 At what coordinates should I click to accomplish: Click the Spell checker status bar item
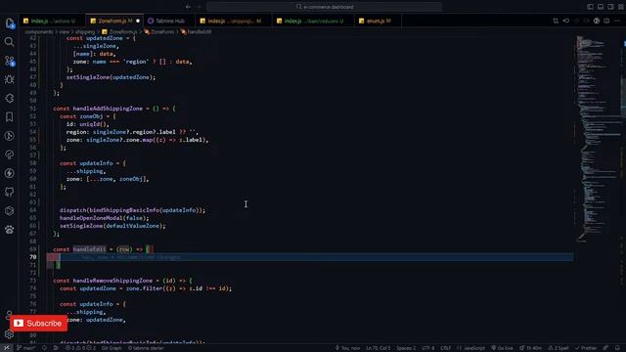click(559, 348)
